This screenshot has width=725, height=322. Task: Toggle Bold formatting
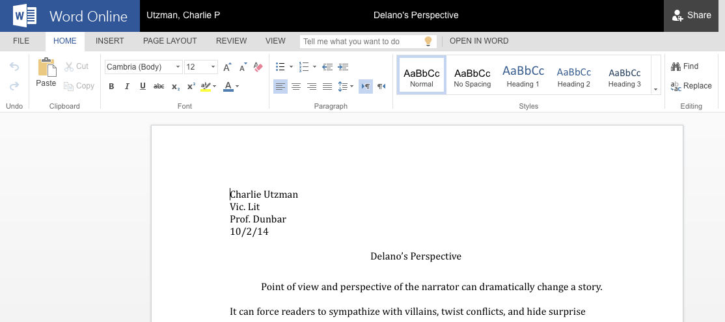coord(111,87)
